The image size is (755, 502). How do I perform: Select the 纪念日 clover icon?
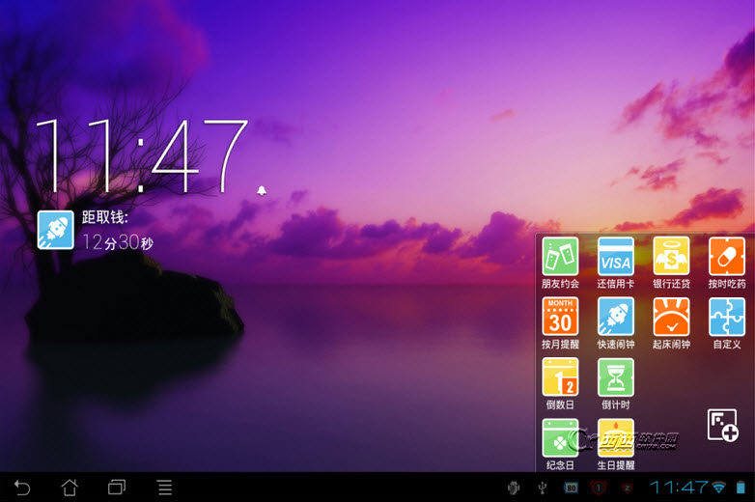(x=560, y=437)
